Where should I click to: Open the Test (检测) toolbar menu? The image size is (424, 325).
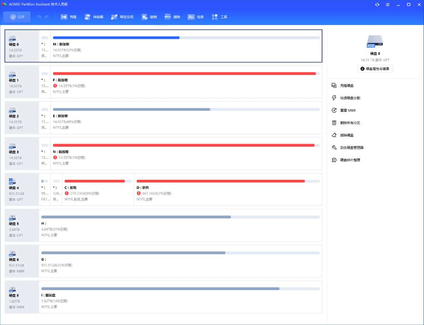[x=195, y=17]
